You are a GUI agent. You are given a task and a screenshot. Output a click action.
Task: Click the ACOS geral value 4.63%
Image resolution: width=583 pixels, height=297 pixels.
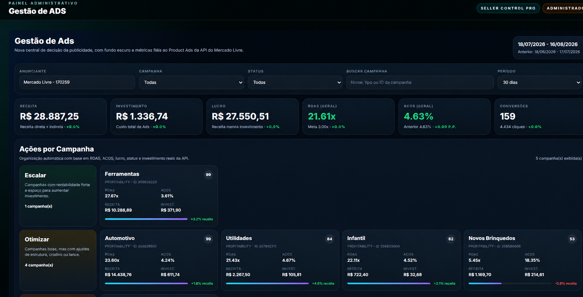418,116
